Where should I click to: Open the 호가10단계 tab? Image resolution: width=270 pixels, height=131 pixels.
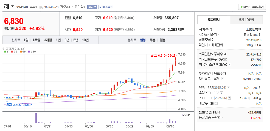click(x=246, y=20)
